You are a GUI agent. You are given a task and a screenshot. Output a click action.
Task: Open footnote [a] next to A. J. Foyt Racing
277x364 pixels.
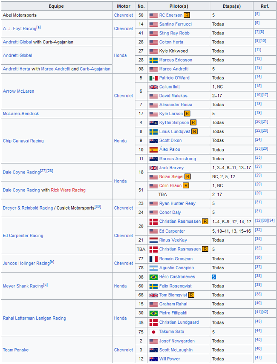[x=39, y=27]
